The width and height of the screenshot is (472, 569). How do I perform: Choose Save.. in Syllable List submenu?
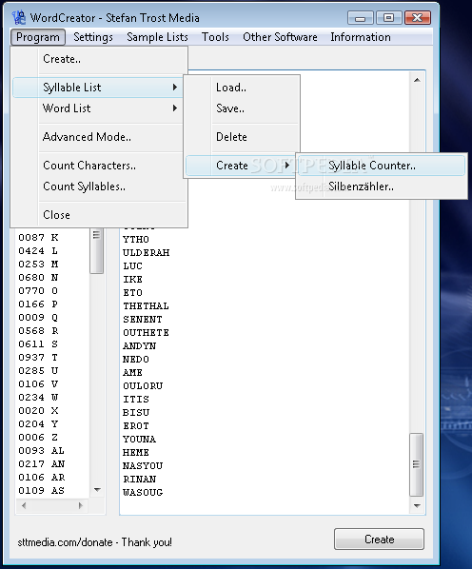pyautogui.click(x=243, y=108)
